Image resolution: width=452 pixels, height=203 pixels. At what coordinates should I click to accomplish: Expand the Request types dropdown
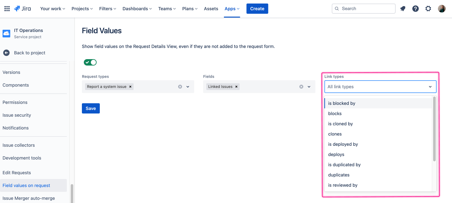(x=188, y=86)
